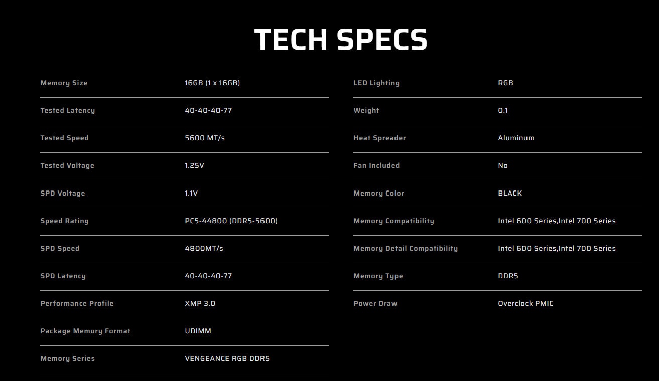
Task: Click the 16GB (1 x 16GB) value
Action: tap(212, 83)
